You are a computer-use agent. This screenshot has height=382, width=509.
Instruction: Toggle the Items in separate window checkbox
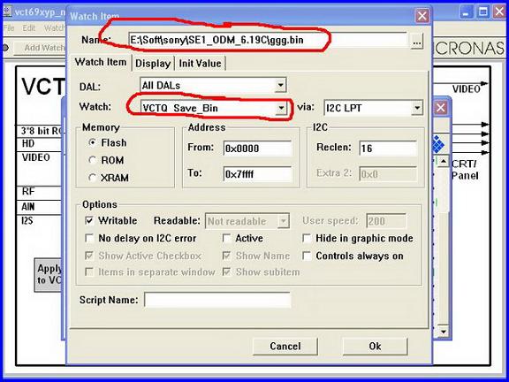click(89, 271)
